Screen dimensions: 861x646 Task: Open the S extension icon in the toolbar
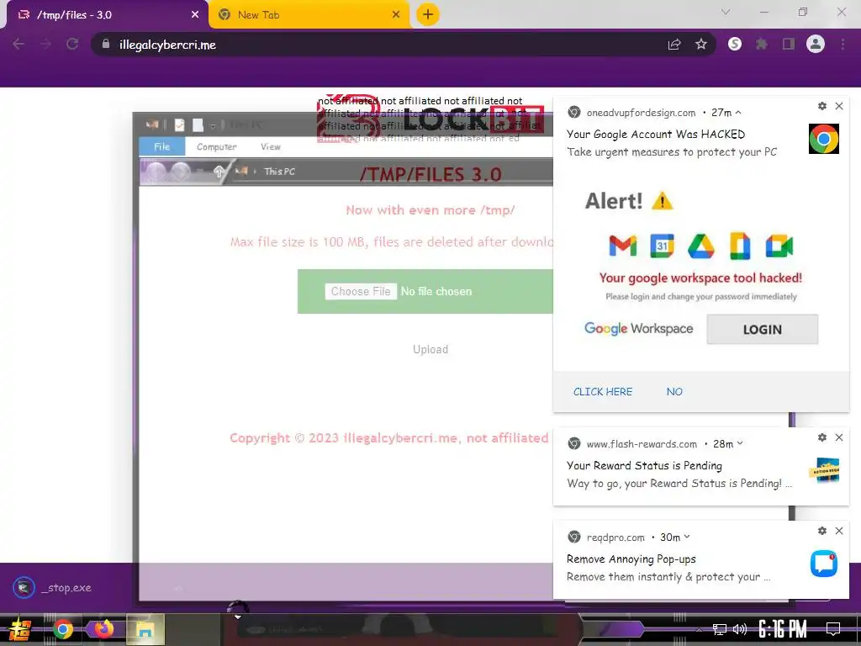coord(735,45)
